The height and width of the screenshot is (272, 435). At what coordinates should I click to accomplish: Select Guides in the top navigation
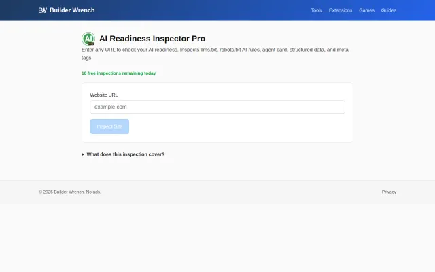click(388, 10)
